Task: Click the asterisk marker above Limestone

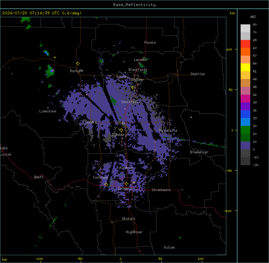Action: click(x=48, y=108)
